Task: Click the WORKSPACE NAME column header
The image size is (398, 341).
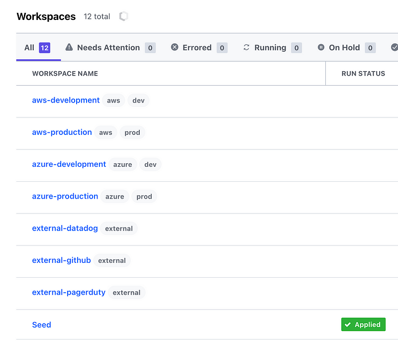Action: click(65, 74)
